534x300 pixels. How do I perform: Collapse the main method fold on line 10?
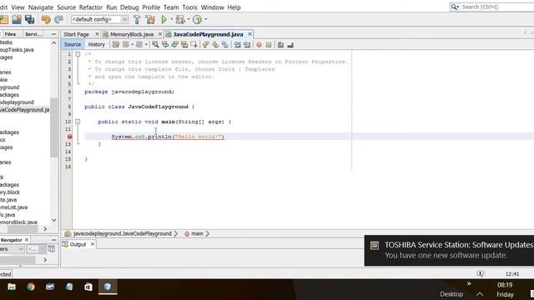[78, 122]
